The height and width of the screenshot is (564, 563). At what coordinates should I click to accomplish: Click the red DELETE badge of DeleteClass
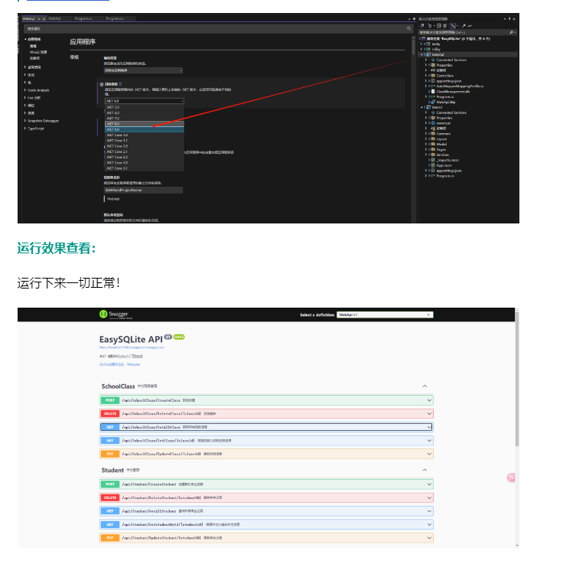click(x=110, y=414)
